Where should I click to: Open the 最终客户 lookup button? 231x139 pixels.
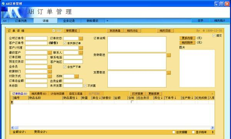point(50,53)
